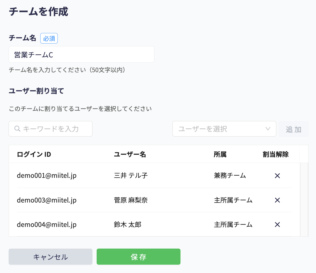Click the X icon for 鈴木 太郎

(x=277, y=224)
